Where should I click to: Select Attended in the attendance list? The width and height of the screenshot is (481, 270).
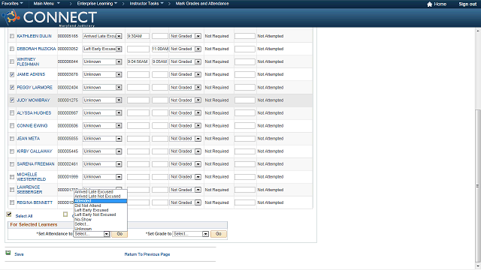[x=100, y=201]
